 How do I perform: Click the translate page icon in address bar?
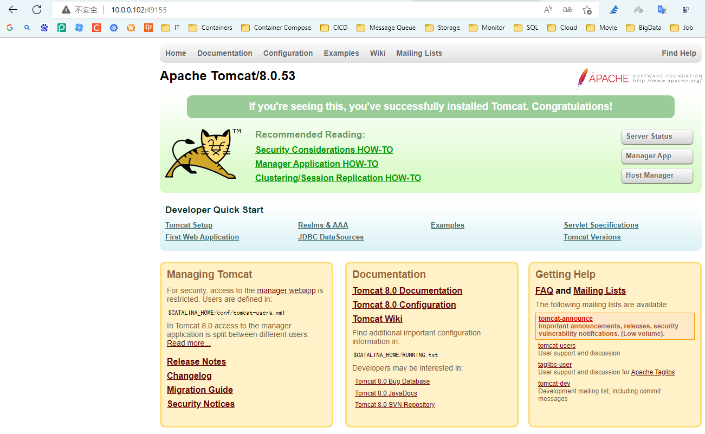pyautogui.click(x=567, y=10)
